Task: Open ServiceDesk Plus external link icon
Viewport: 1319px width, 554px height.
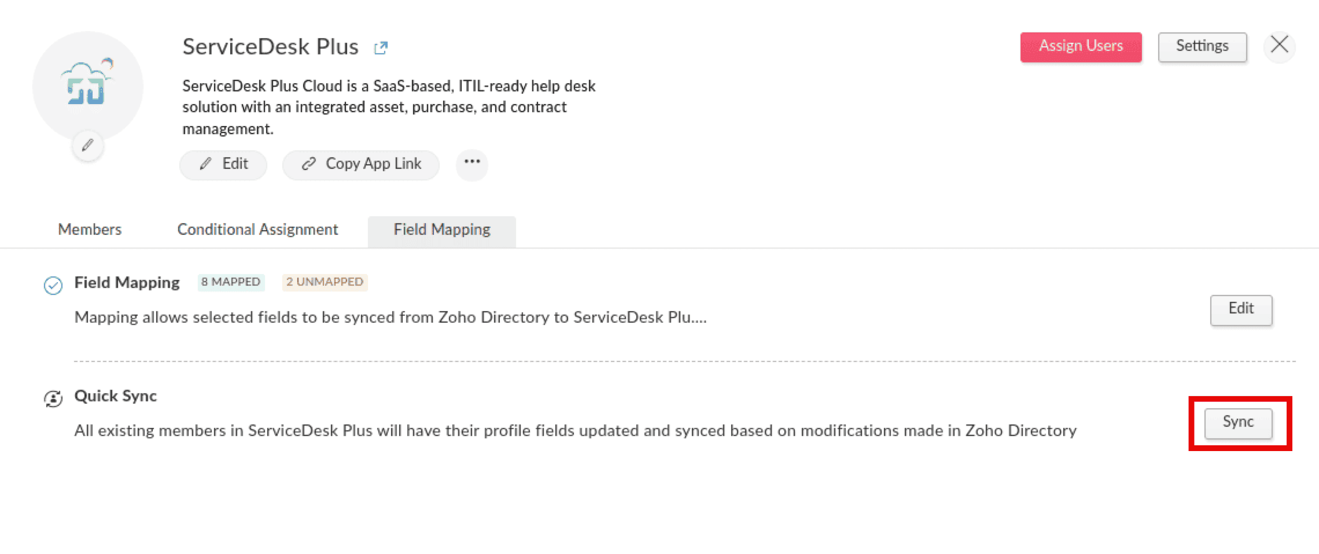Action: 380,48
